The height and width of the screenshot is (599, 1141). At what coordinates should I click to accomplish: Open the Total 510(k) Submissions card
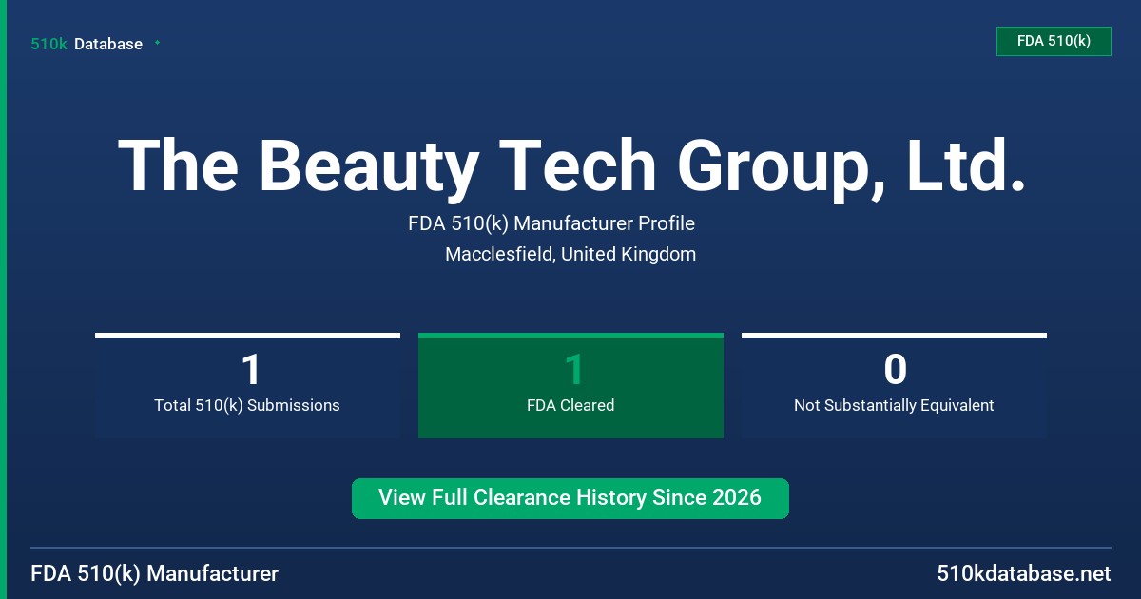pos(247,385)
